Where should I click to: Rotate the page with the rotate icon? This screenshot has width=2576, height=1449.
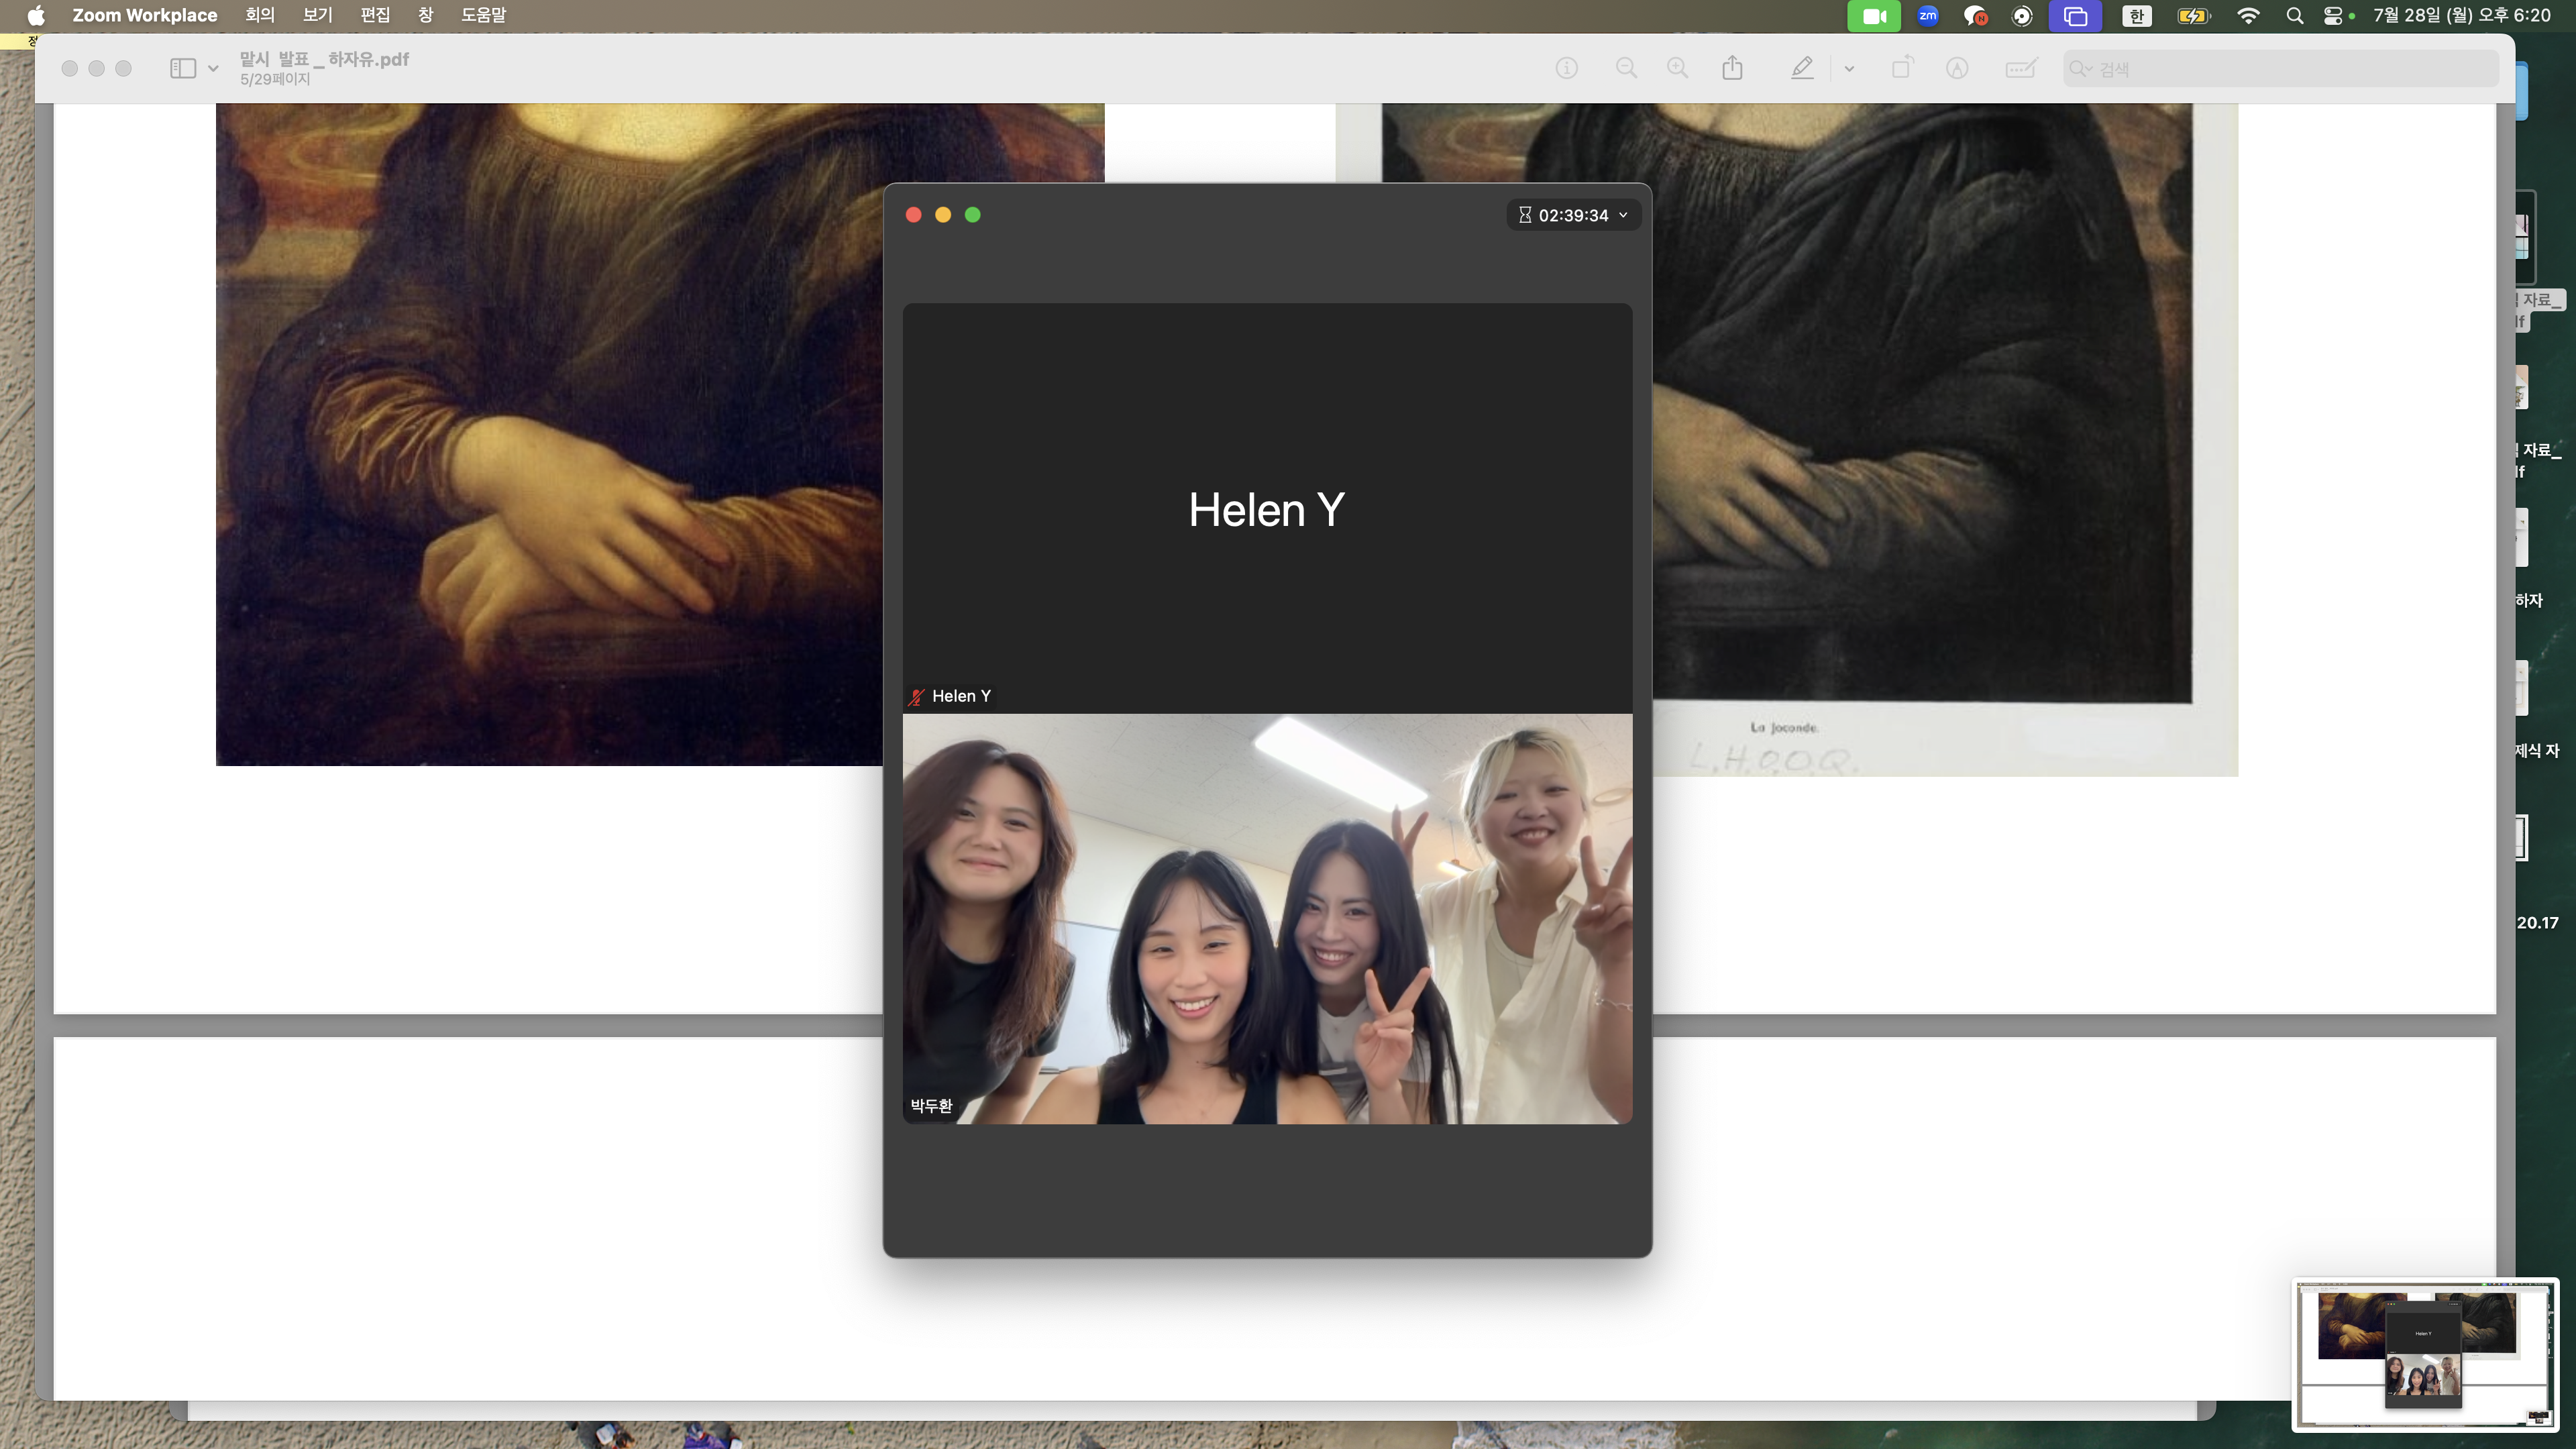1902,67
